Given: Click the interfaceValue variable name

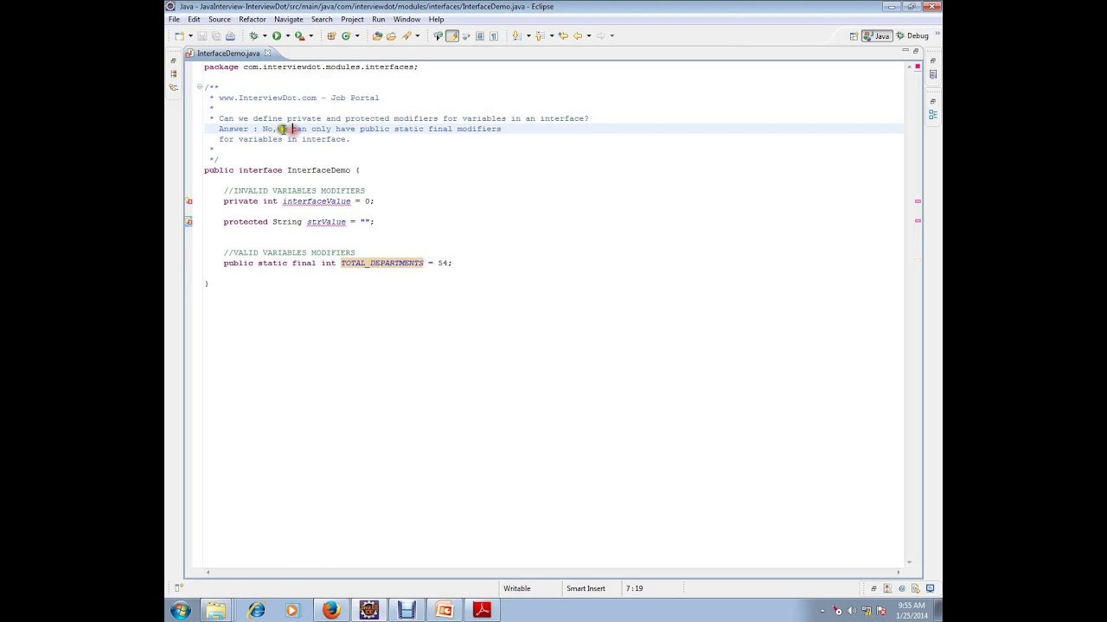Looking at the screenshot, I should [317, 201].
